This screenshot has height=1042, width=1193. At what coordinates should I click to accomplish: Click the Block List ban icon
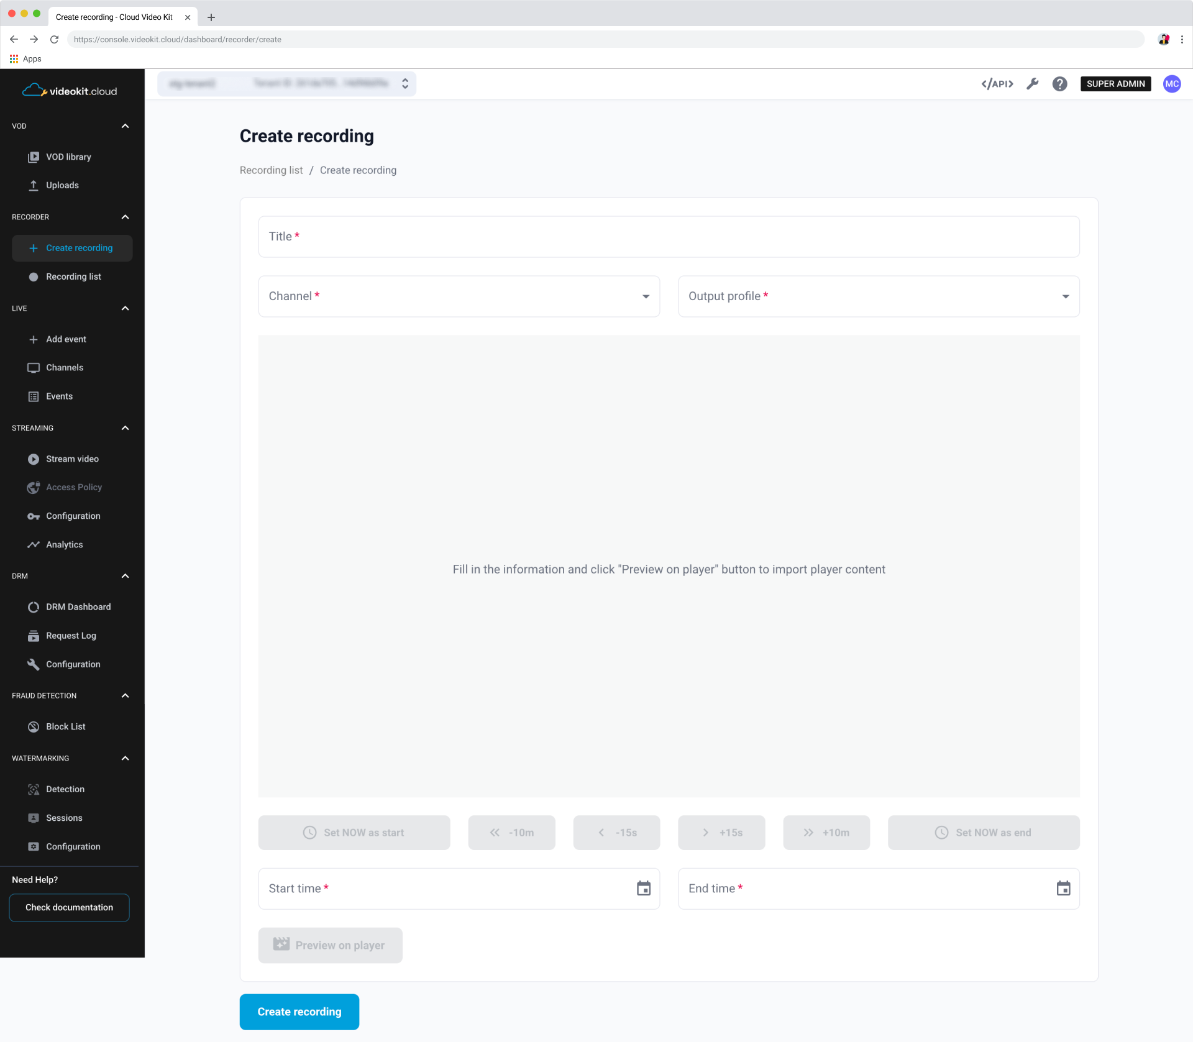[34, 727]
